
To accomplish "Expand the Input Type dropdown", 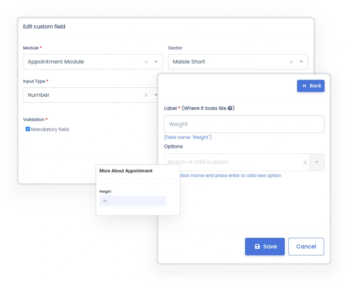I will point(156,95).
